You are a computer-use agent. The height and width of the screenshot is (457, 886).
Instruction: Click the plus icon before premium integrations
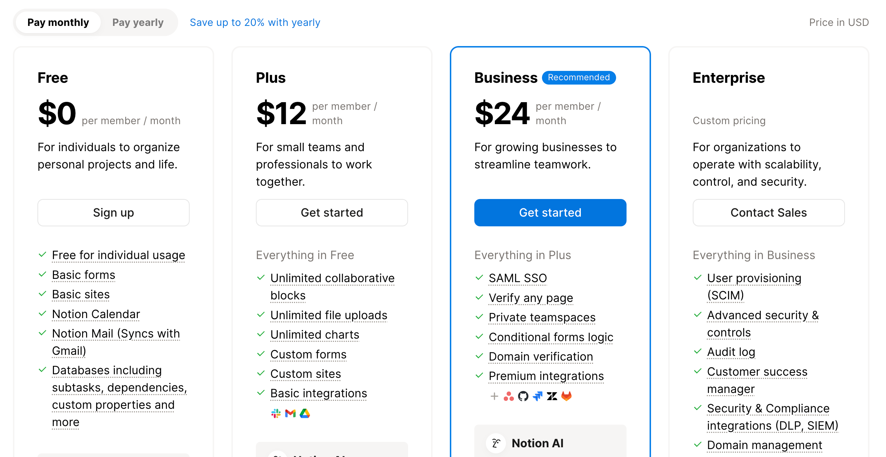pos(494,396)
